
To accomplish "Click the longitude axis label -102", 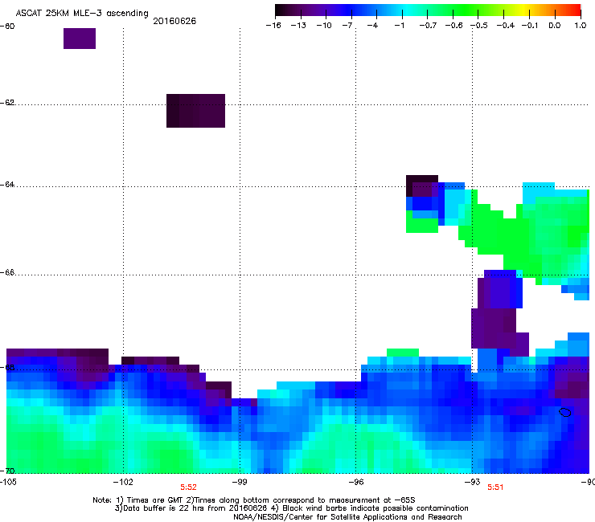I will click(123, 482).
